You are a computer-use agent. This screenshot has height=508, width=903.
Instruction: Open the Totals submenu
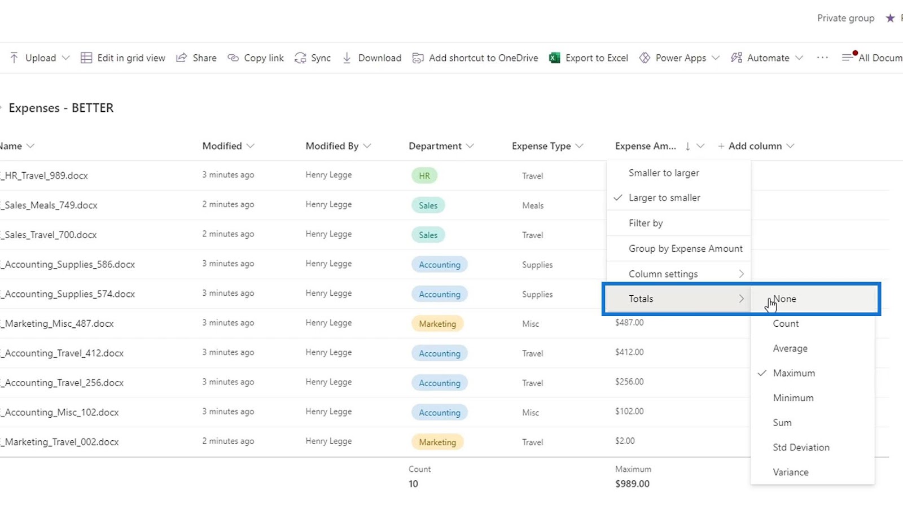tap(678, 299)
